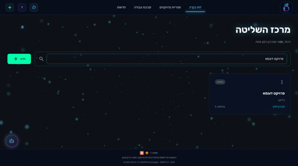298x166 pixels.
Task: Click the סנכרון חלקי sync status text
Action: (279, 107)
